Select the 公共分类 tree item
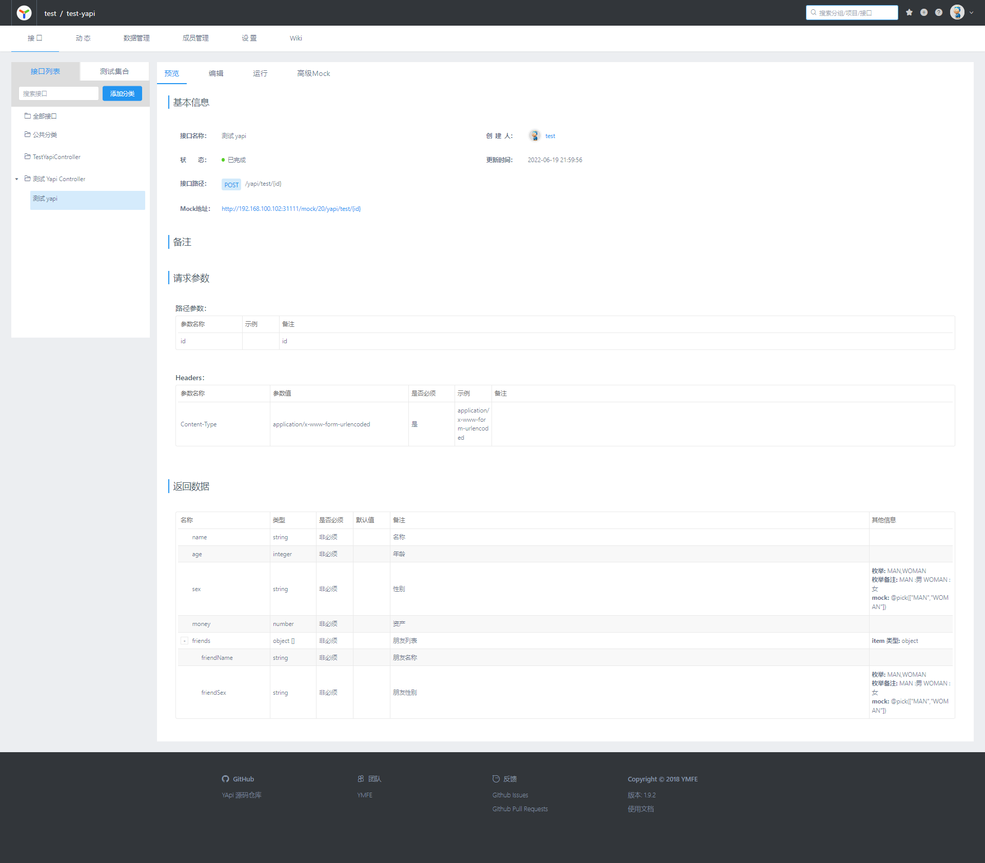 (45, 134)
